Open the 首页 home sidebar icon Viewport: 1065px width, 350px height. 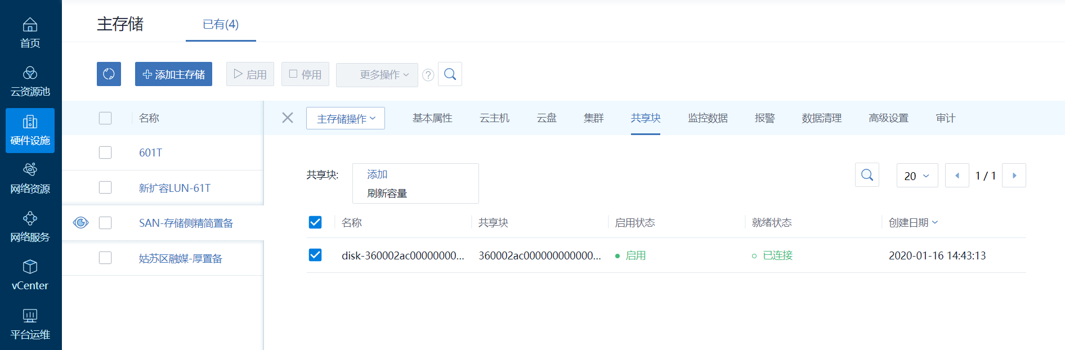point(30,33)
